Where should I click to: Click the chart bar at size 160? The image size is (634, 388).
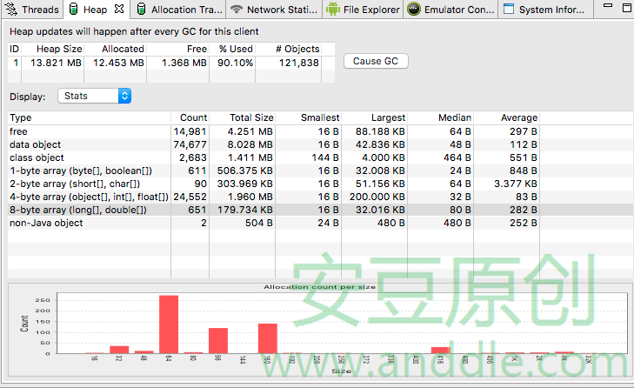(268, 338)
